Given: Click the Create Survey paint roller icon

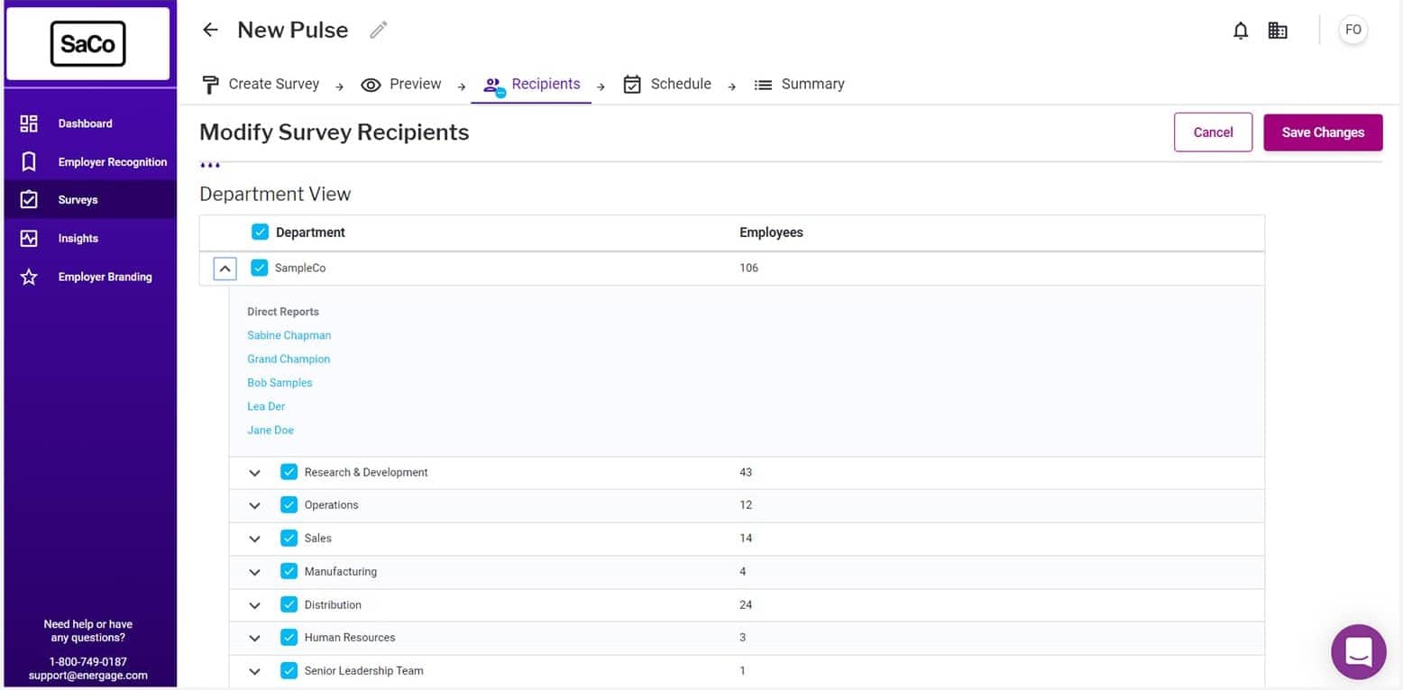Looking at the screenshot, I should pos(210,85).
